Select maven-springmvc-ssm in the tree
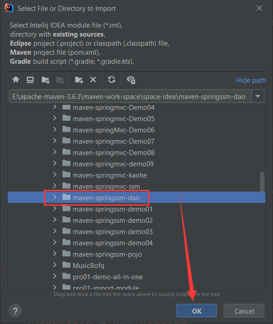Viewport: 273px width, 324px height. pyautogui.click(x=106, y=187)
